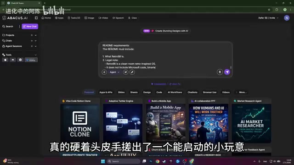294x165 pixels.
Task: Bookmark this page with star icon
Action: [x=269, y=10]
